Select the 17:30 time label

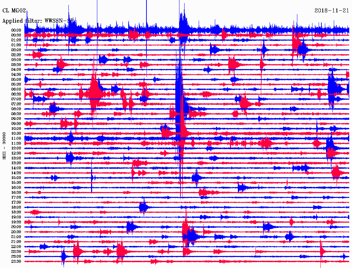pos(16,202)
